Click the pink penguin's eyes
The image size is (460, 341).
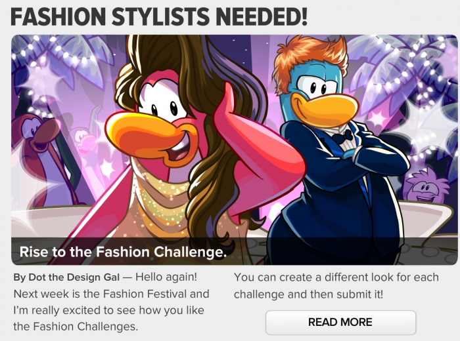coord(164,109)
